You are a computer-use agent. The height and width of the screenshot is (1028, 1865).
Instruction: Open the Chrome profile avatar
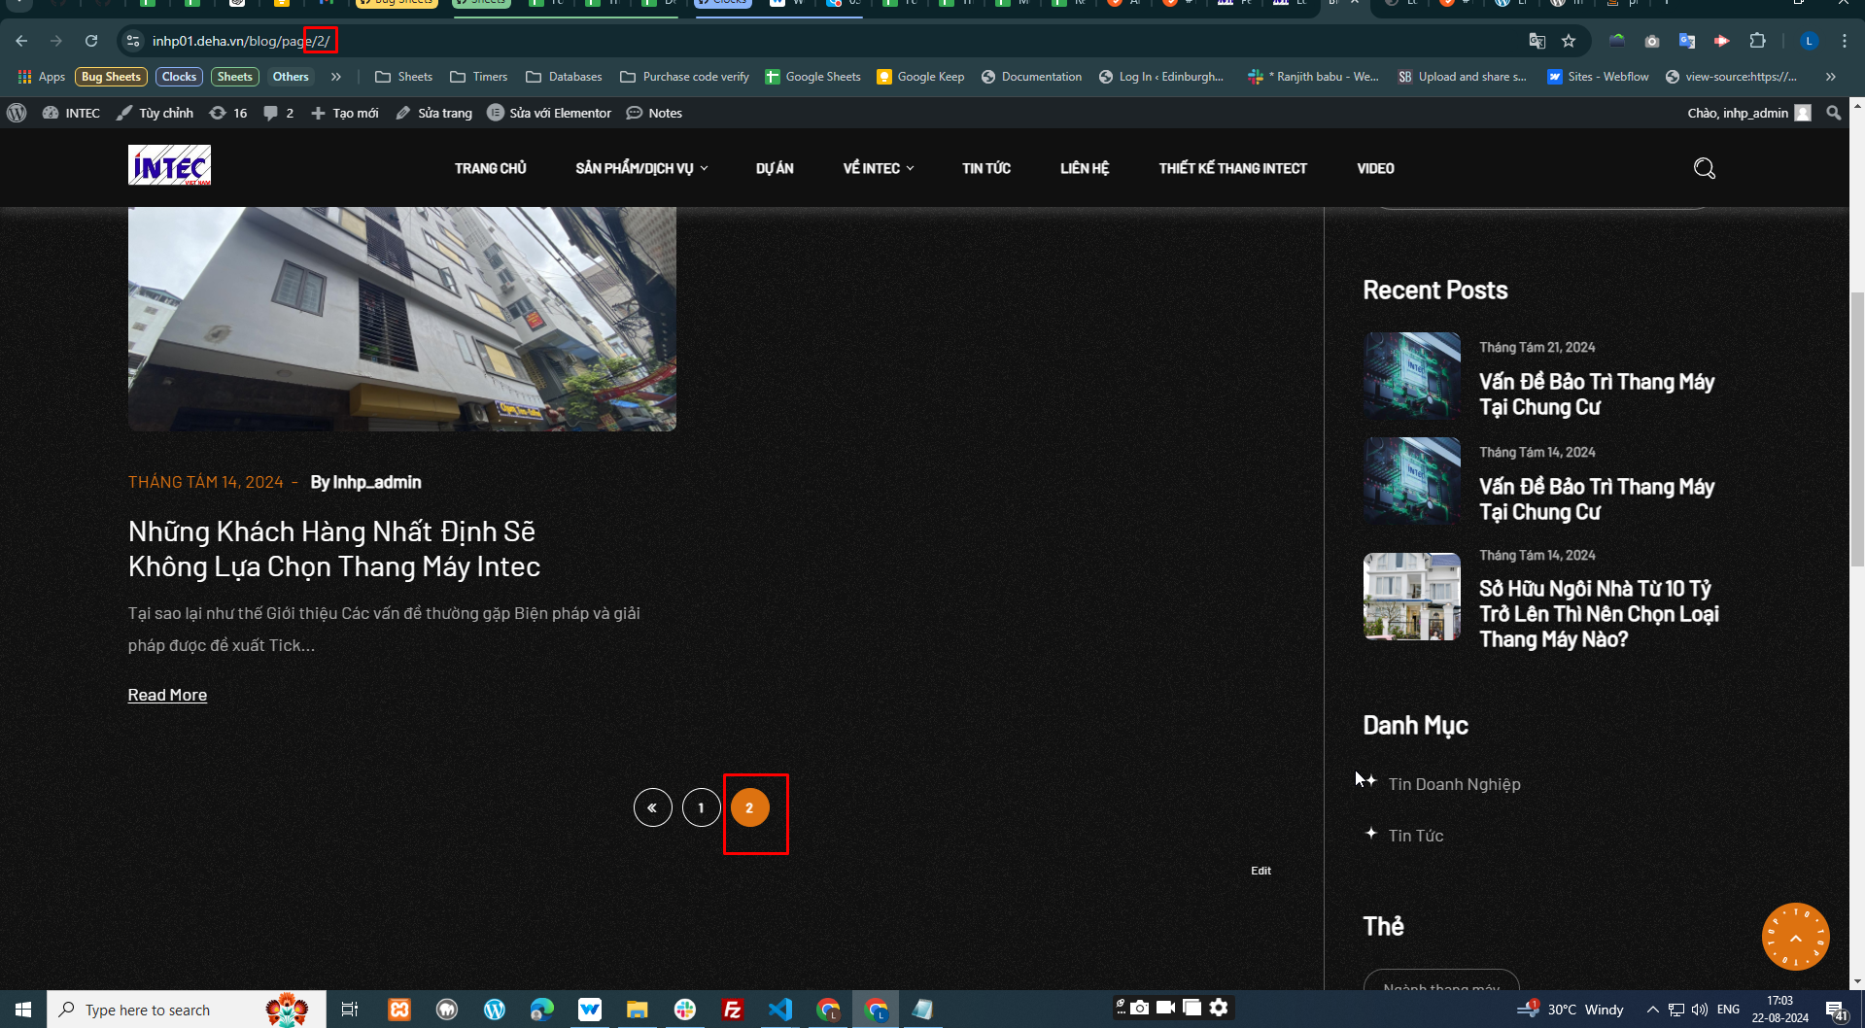(x=1809, y=41)
